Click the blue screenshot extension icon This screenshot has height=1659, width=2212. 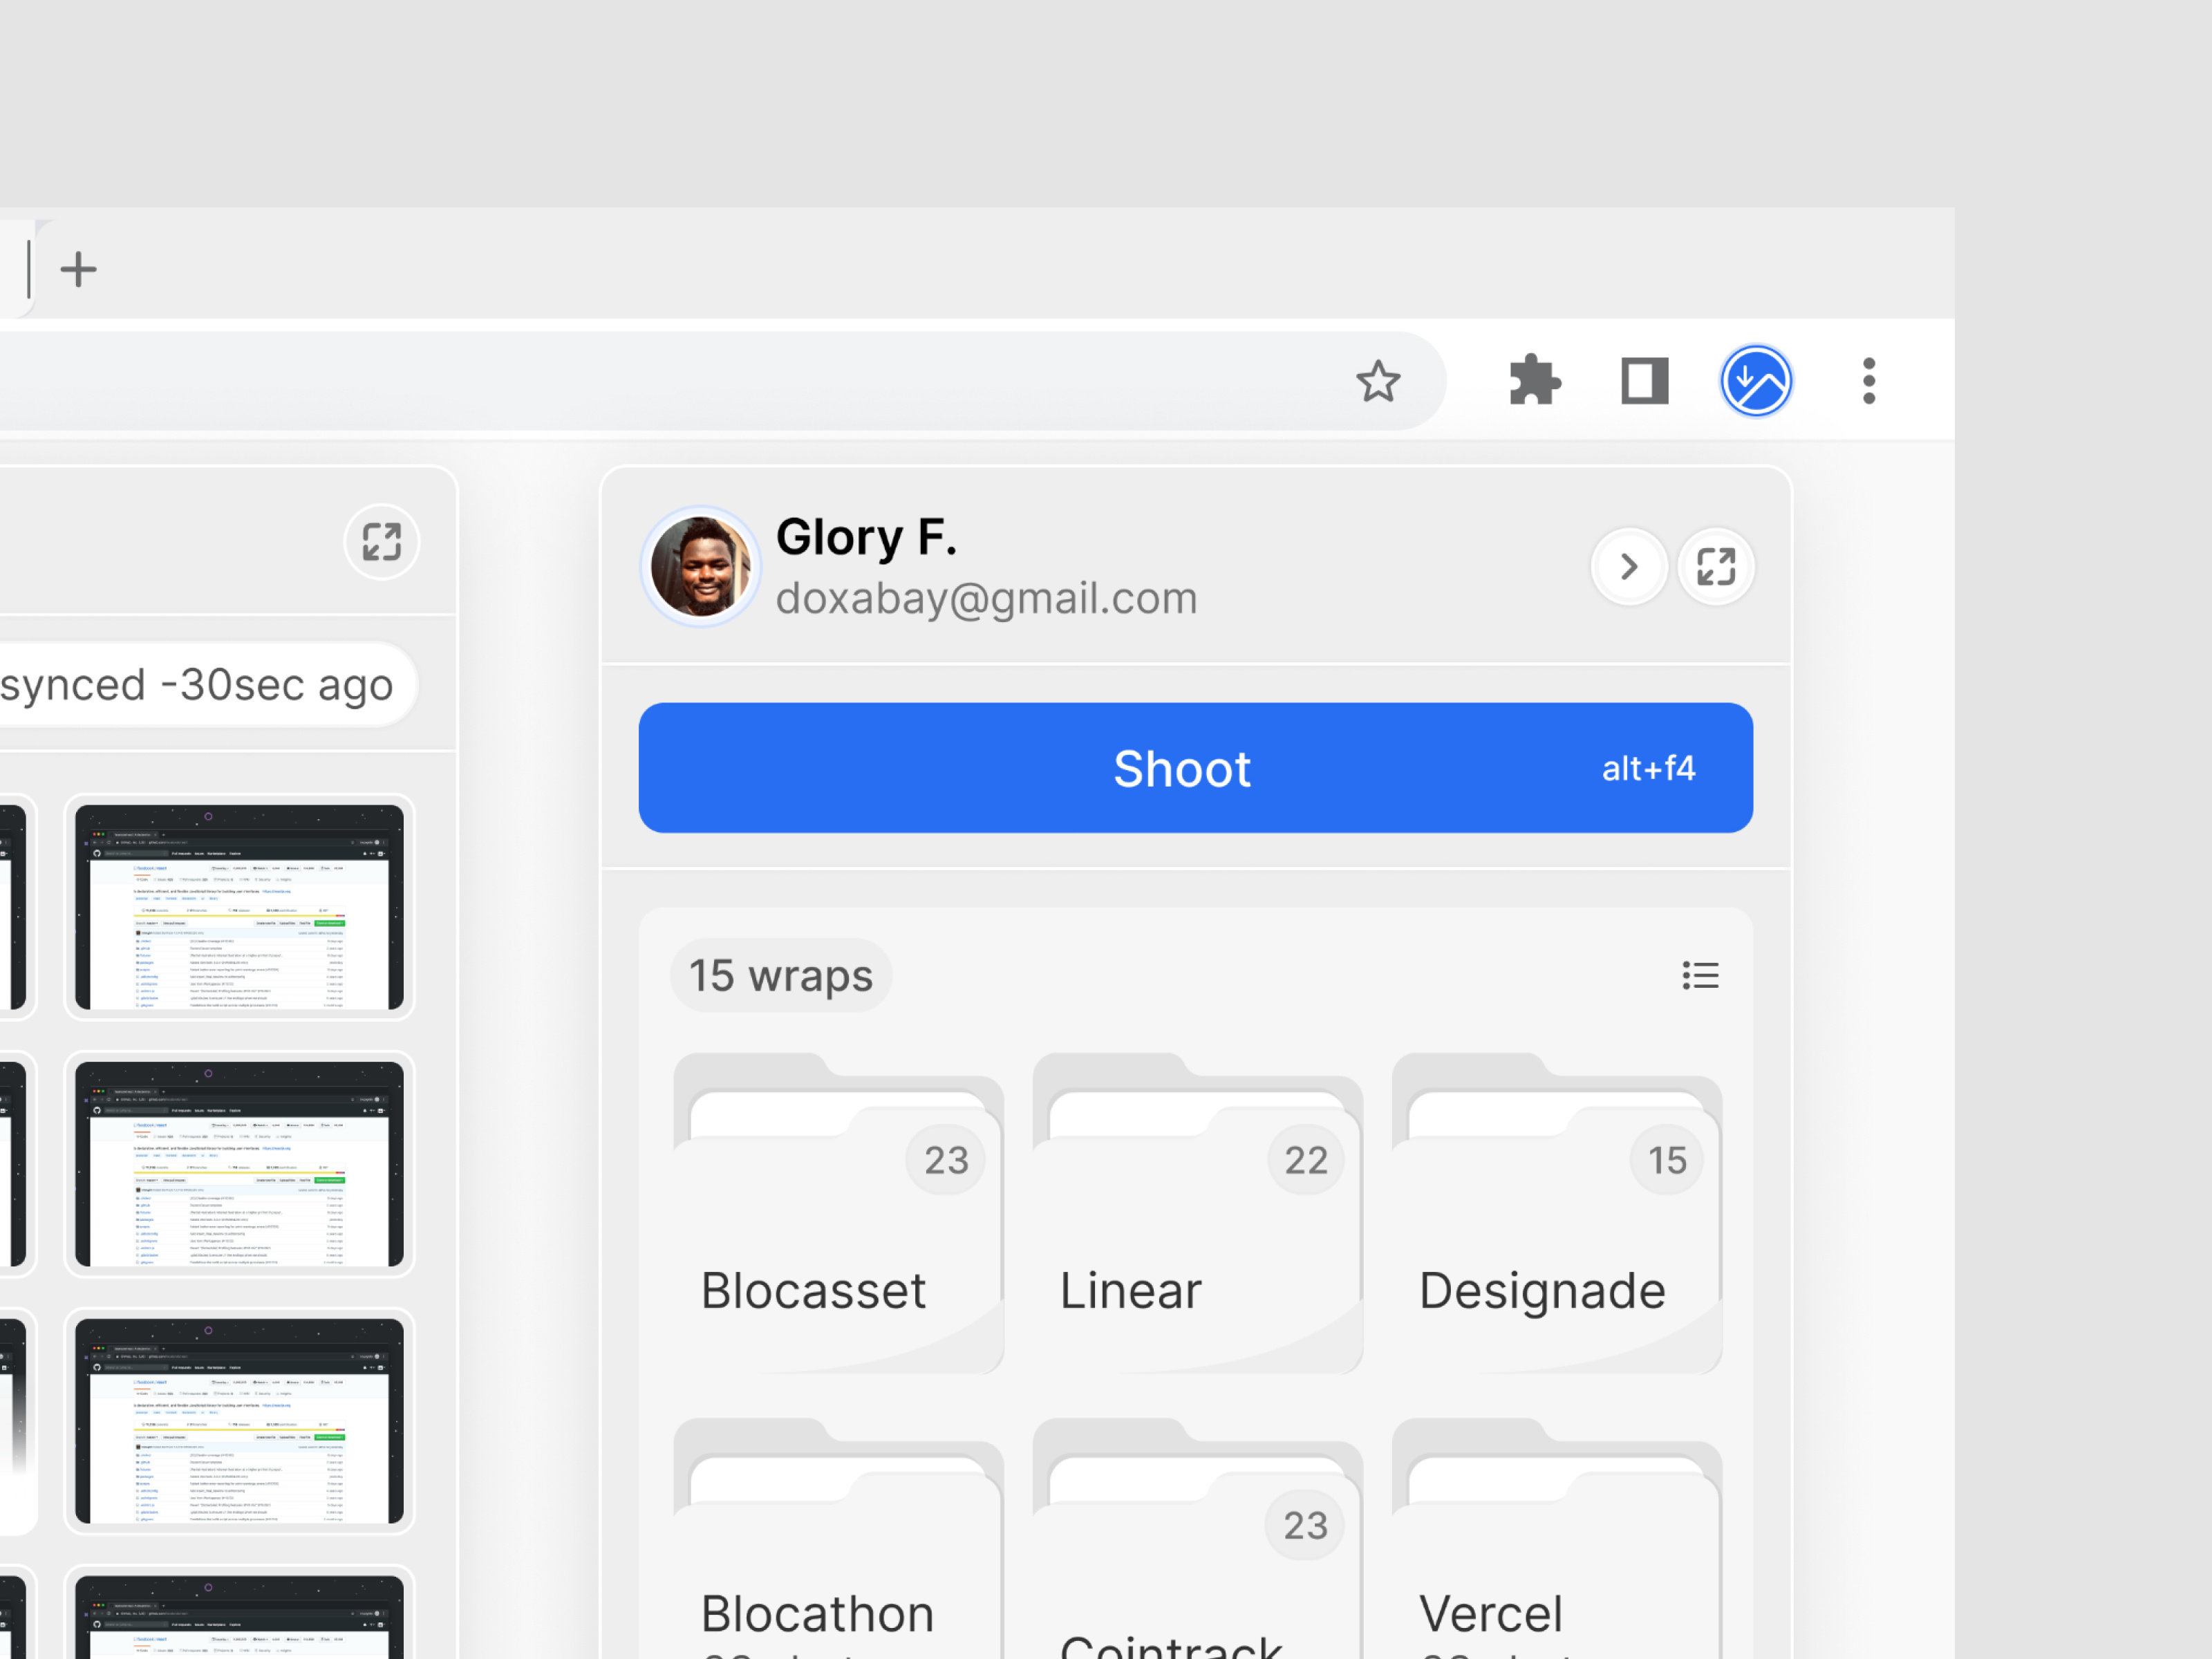1756,381
